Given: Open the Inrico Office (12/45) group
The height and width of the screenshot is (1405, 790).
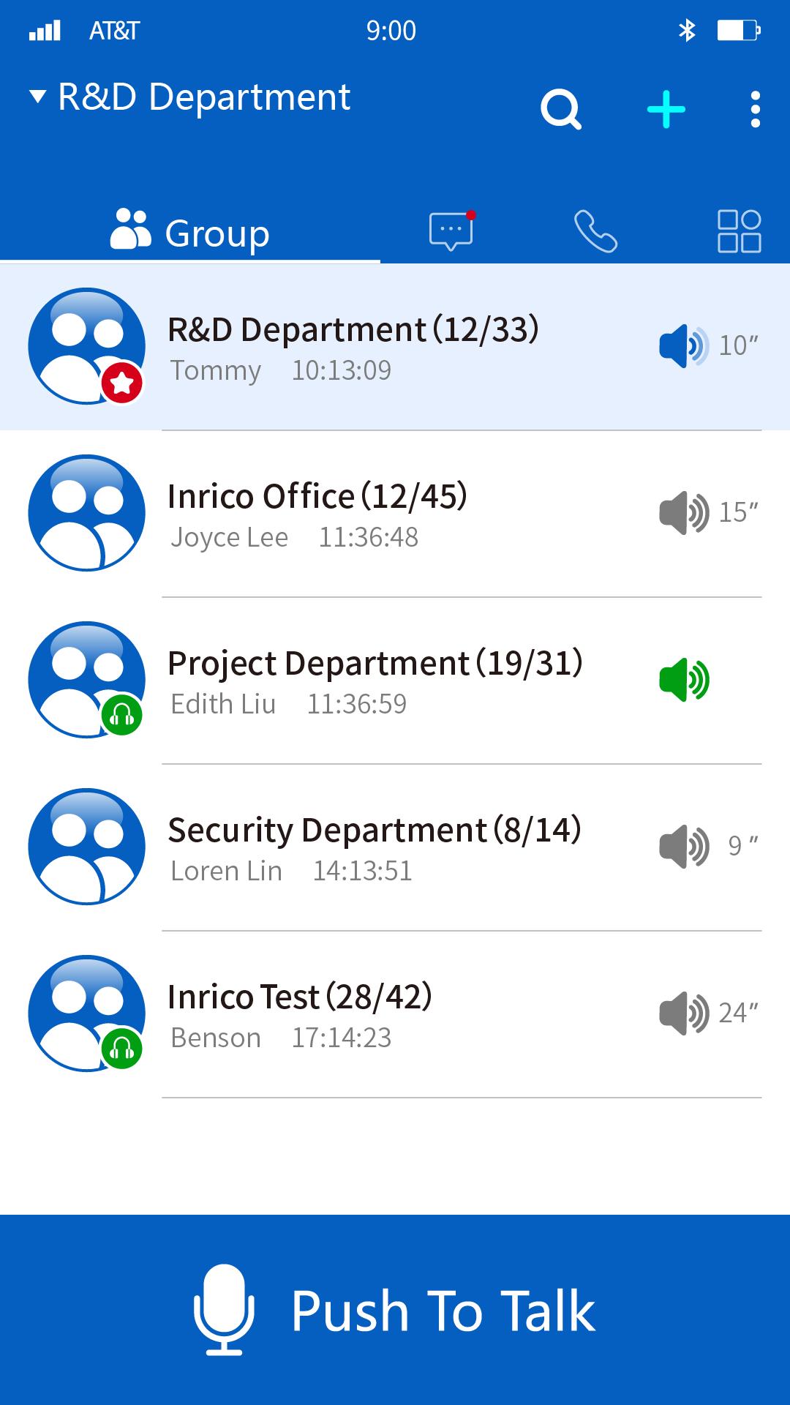Looking at the screenshot, I should 395,514.
